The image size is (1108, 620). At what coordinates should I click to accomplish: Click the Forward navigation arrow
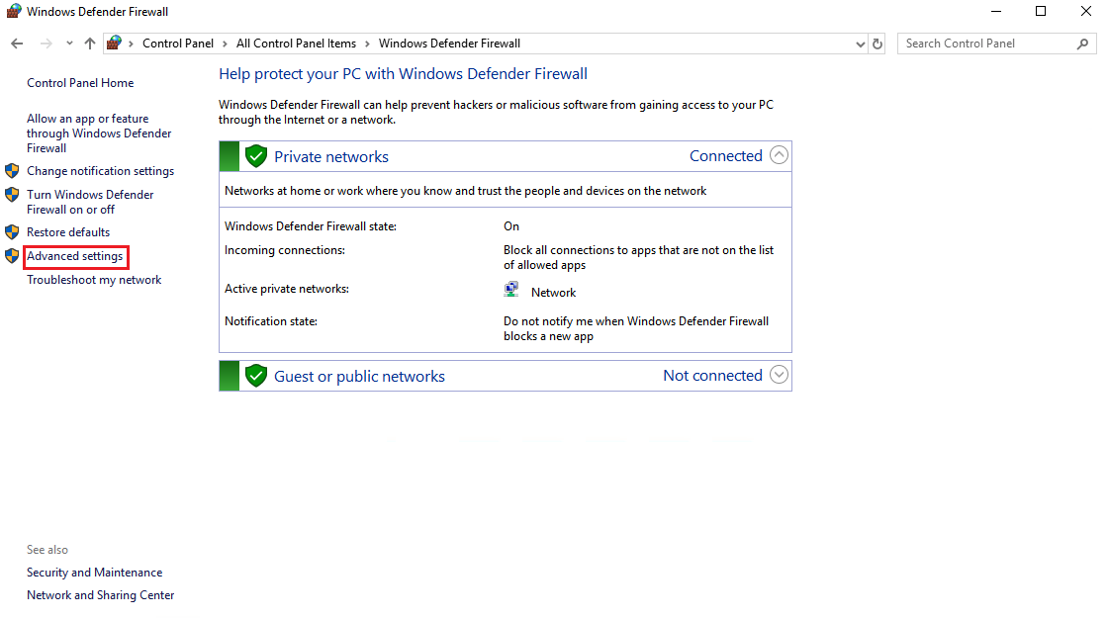click(46, 44)
